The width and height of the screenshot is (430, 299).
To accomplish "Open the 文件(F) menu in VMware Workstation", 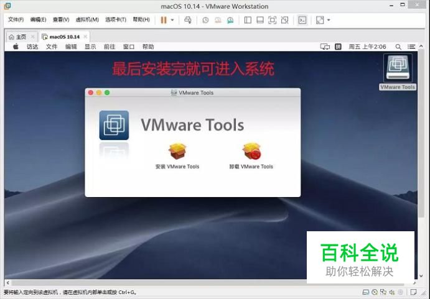I will pos(16,19).
